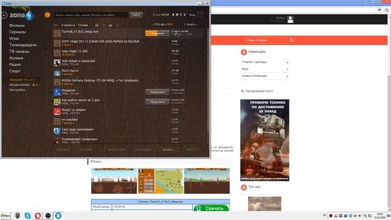This screenshot has width=391, height=220.
Task: Expand the file list under ex machina
Action: coord(67,123)
